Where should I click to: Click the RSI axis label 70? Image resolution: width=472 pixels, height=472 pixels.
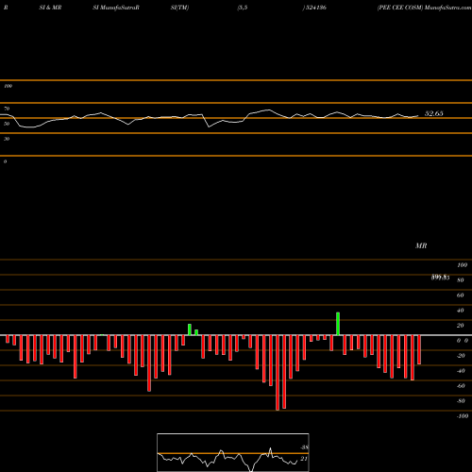[x=7, y=109]
